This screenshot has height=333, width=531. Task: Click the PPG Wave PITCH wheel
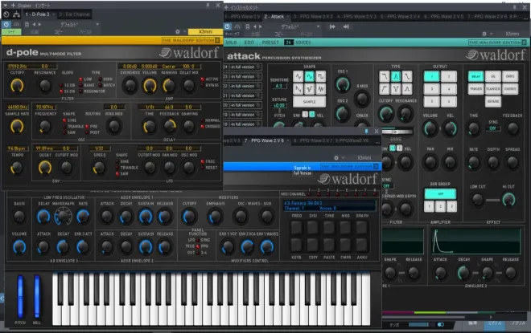pyautogui.click(x=20, y=296)
